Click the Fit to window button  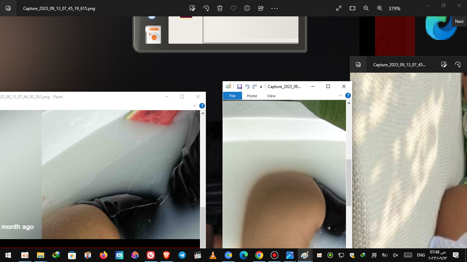point(352,8)
